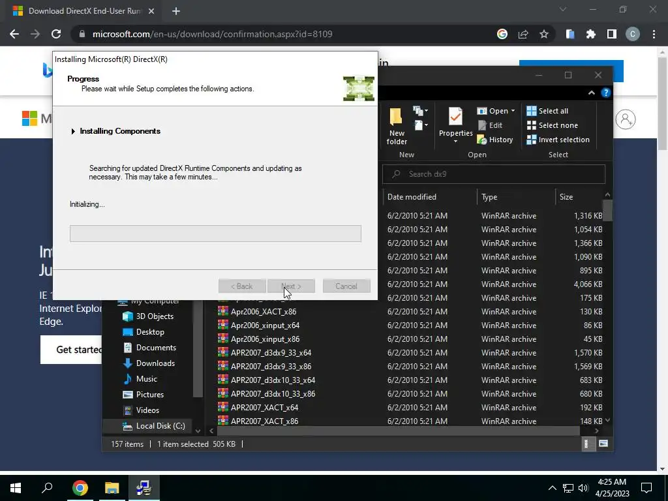
Task: Select Downloads in the navigation pane
Action: click(x=149, y=363)
